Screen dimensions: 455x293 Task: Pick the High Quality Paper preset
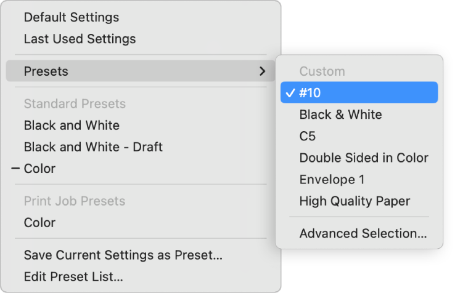(355, 201)
